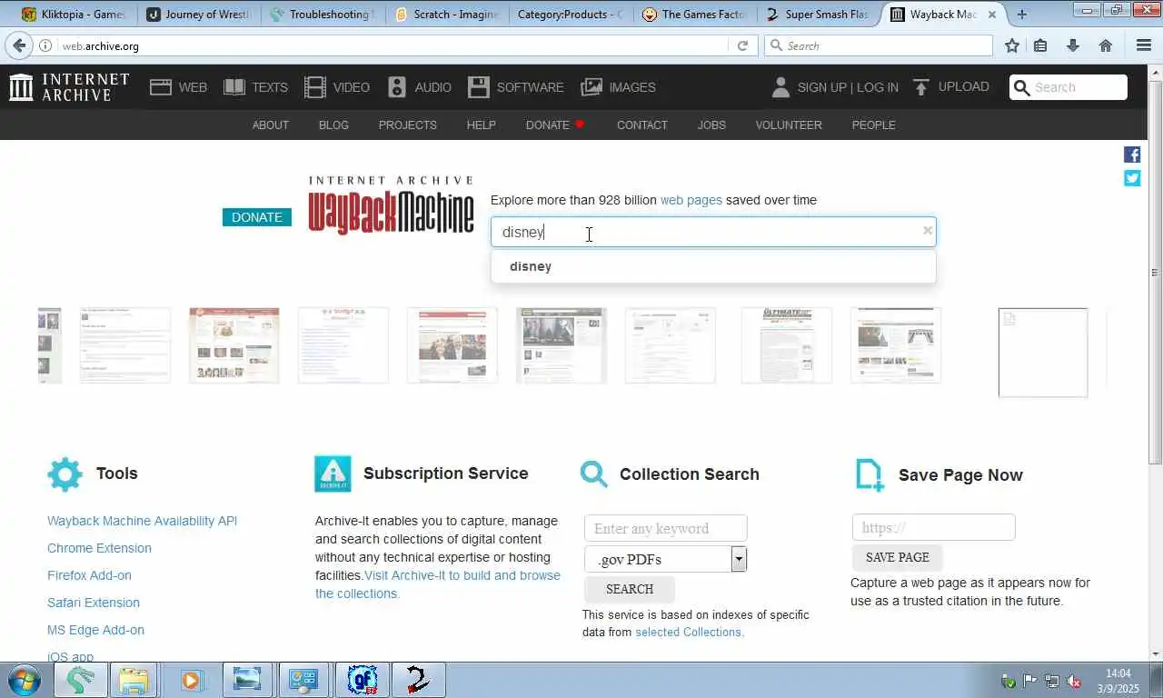This screenshot has height=698, width=1163.
Task: Click the Internet Archive top search box
Action: [x=1069, y=87]
